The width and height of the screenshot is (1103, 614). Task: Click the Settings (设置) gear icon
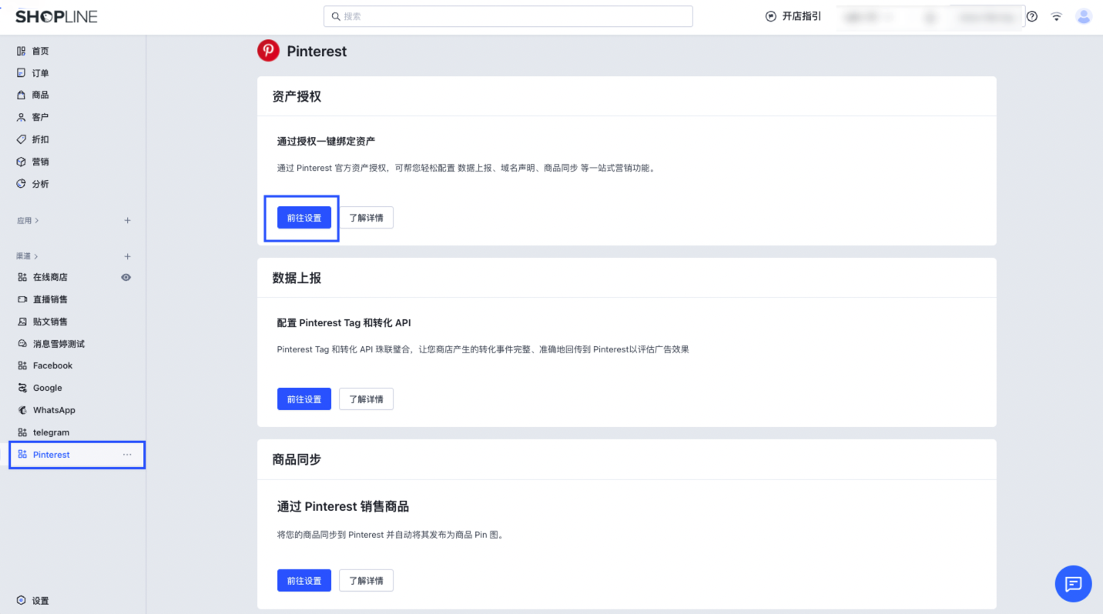pos(22,601)
